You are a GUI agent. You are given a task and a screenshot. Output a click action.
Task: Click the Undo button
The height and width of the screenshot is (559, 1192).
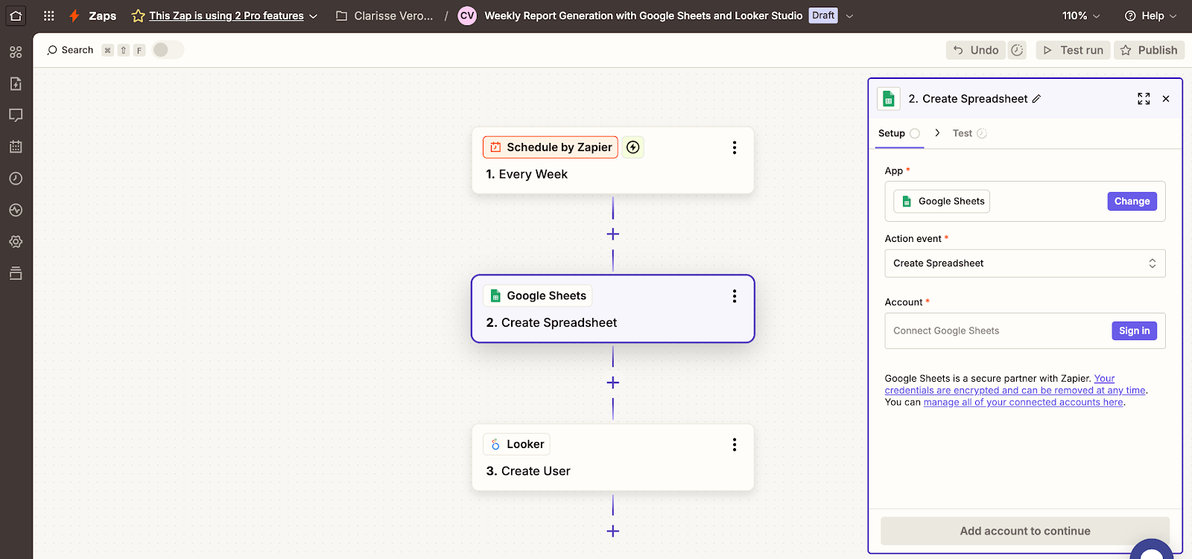(976, 50)
